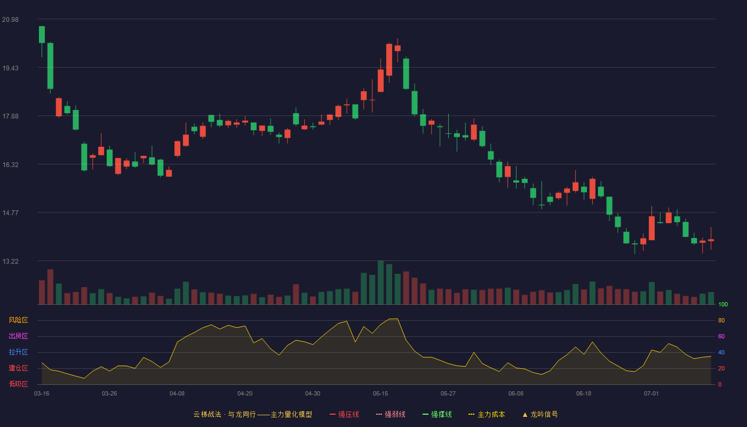747x427 pixels.
Task: Click the 拉升区 zone label
Action: coord(18,352)
